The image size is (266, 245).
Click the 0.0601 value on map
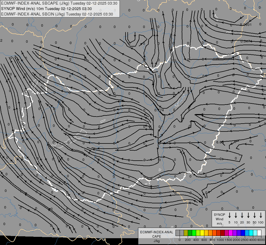pyautogui.click(x=246, y=25)
